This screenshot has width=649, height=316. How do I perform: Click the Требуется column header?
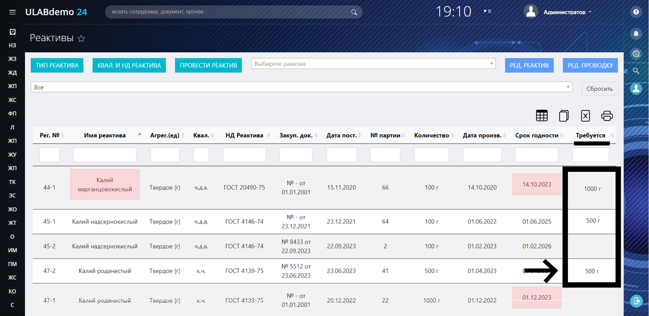click(590, 135)
